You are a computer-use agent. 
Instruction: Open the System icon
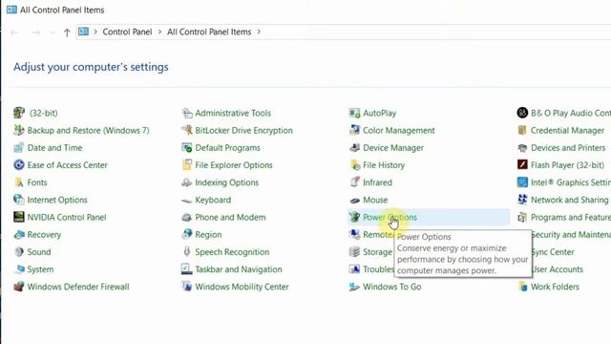19,269
